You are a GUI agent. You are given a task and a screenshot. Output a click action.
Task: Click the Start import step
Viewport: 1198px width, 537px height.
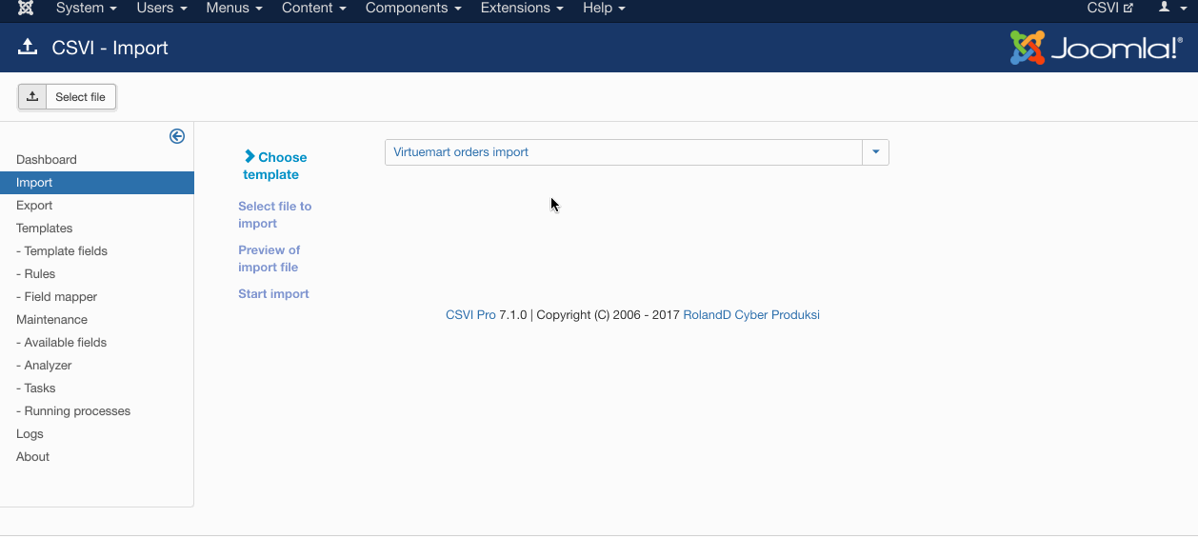coord(273,294)
